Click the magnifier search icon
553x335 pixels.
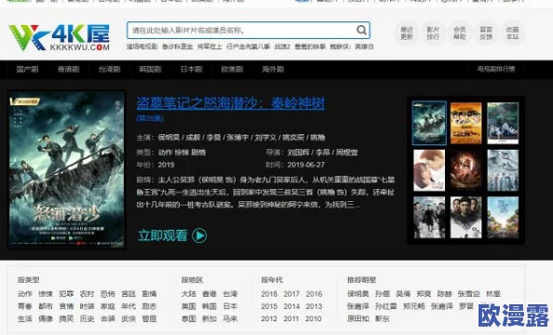pos(361,30)
